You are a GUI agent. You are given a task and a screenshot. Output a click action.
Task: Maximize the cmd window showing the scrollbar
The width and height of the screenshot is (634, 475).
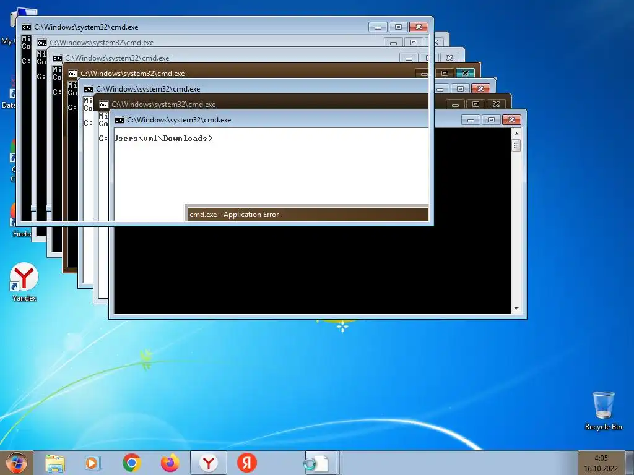(x=491, y=119)
